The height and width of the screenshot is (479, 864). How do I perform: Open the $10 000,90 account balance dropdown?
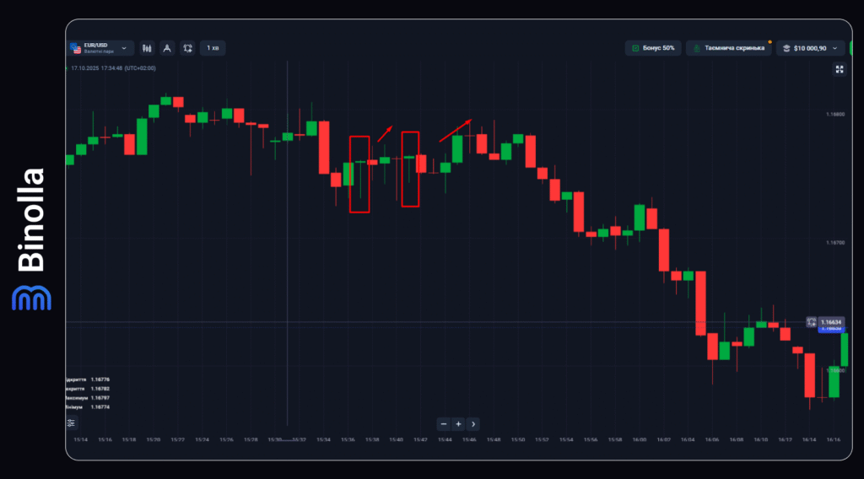(x=809, y=48)
